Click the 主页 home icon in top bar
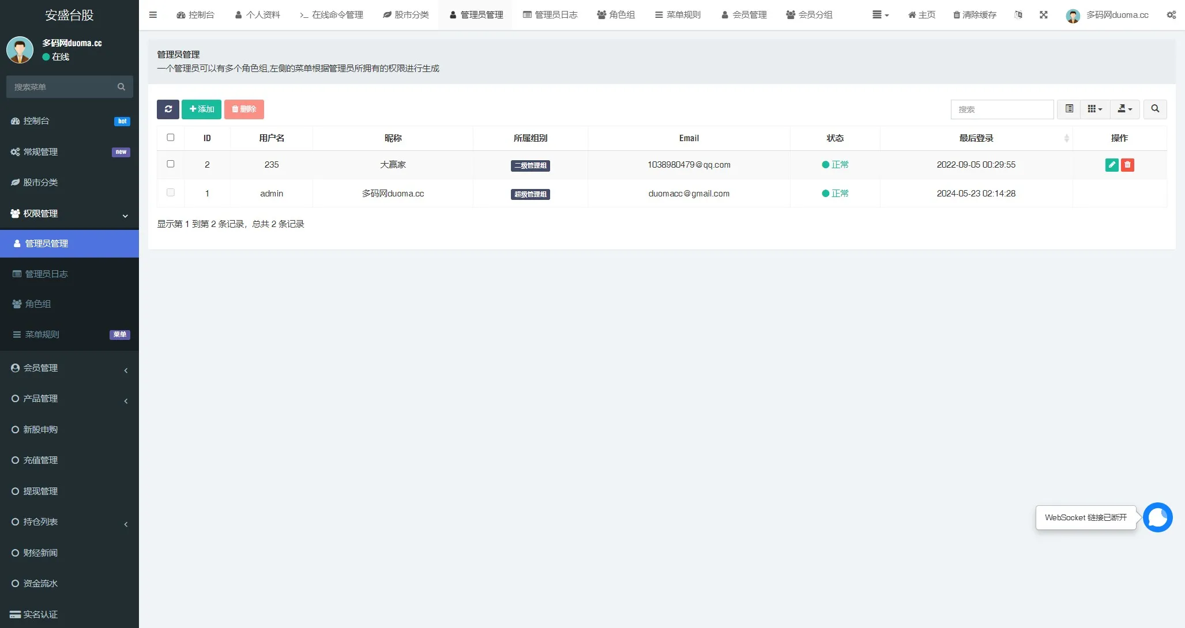This screenshot has width=1185, height=628. click(921, 14)
